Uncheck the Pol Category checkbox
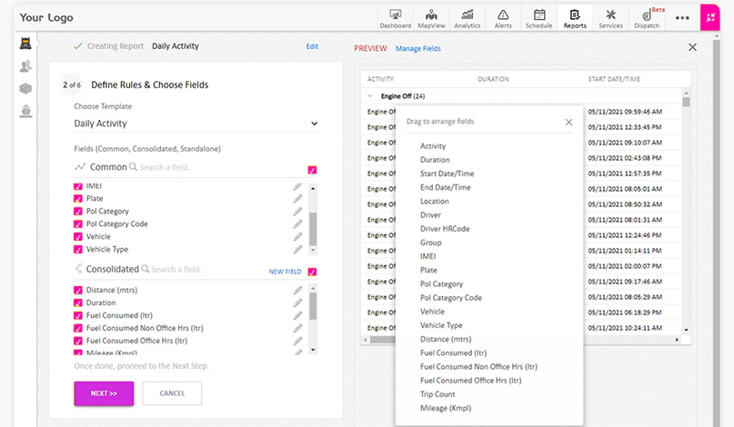This screenshot has height=427, width=734. 77,212
